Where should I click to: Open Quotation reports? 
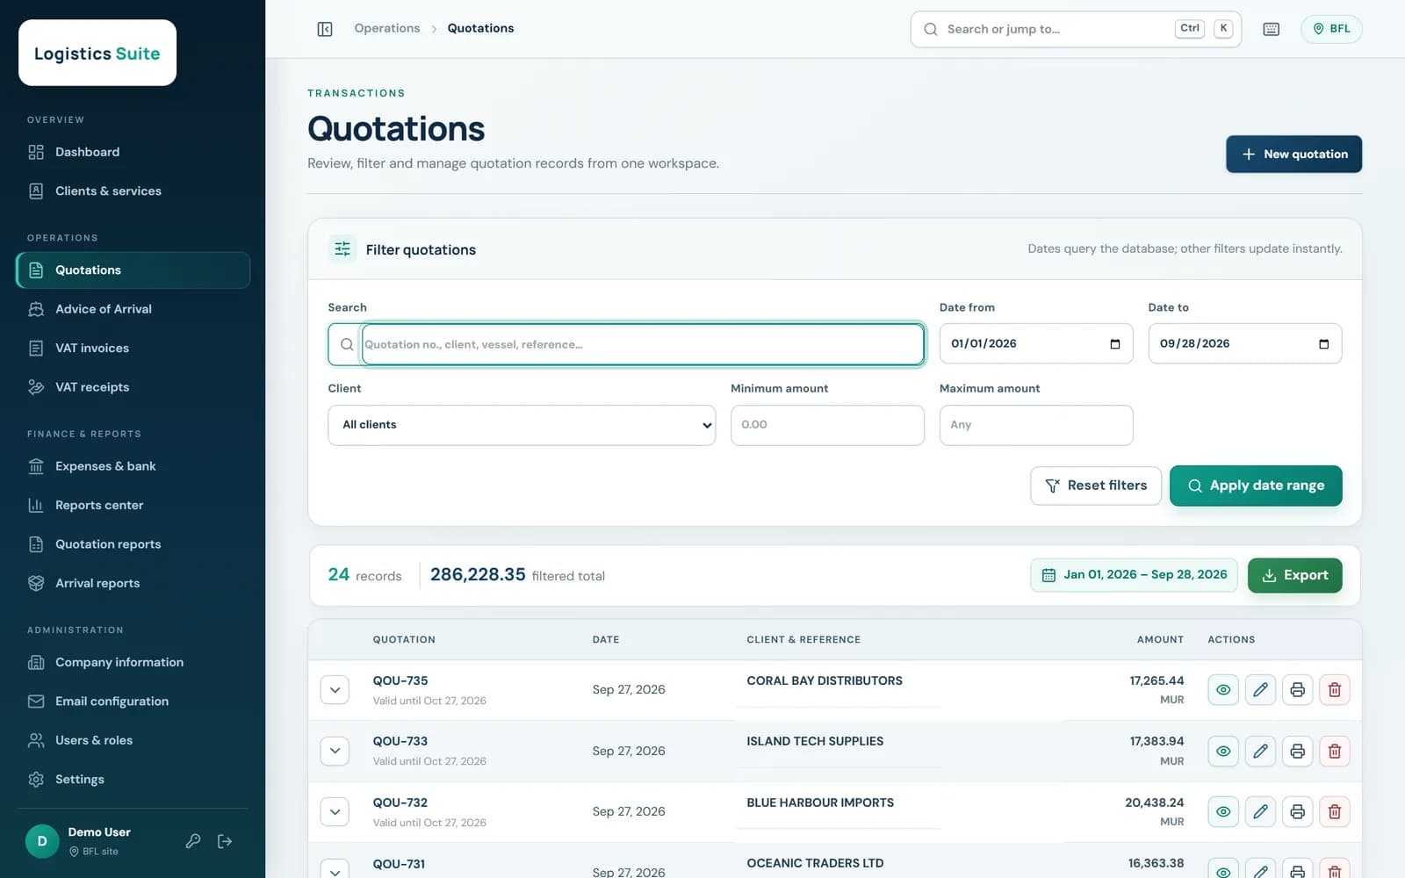133,544
